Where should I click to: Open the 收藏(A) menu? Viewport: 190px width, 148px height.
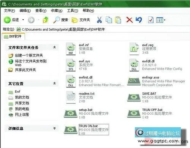[57, 11]
